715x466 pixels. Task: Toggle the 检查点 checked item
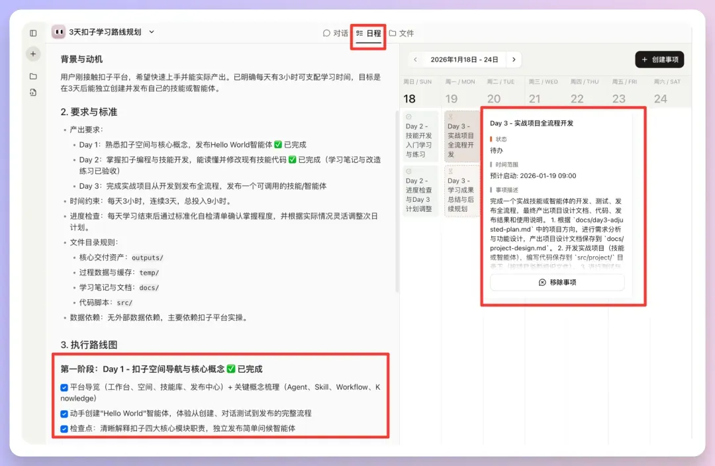click(64, 428)
